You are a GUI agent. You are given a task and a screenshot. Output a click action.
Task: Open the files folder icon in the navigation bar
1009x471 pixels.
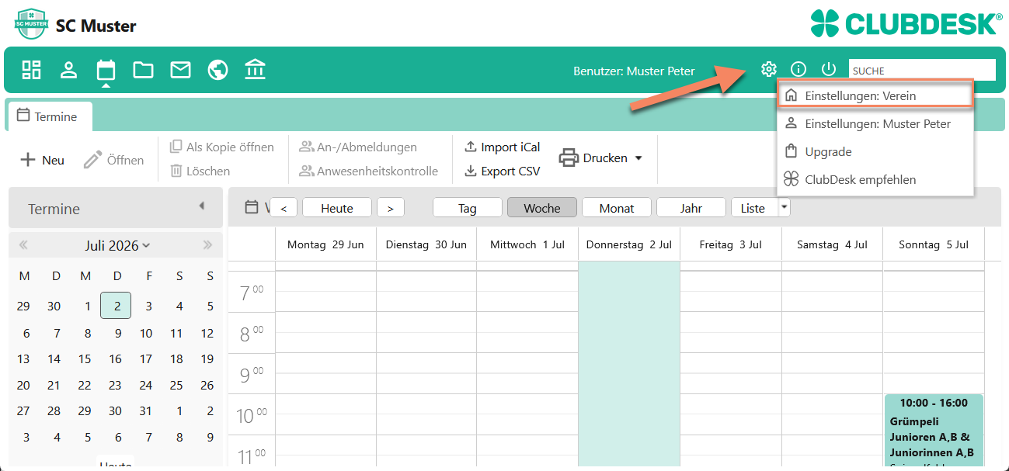click(143, 70)
